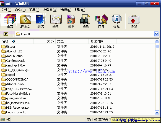The height and width of the screenshot is (123, 161).
Task: Click the key password icon in status bar
Action: pos(8,119)
